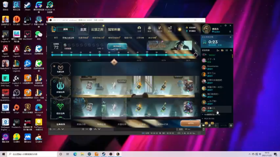Click the notification bell under the profile

(230, 32)
